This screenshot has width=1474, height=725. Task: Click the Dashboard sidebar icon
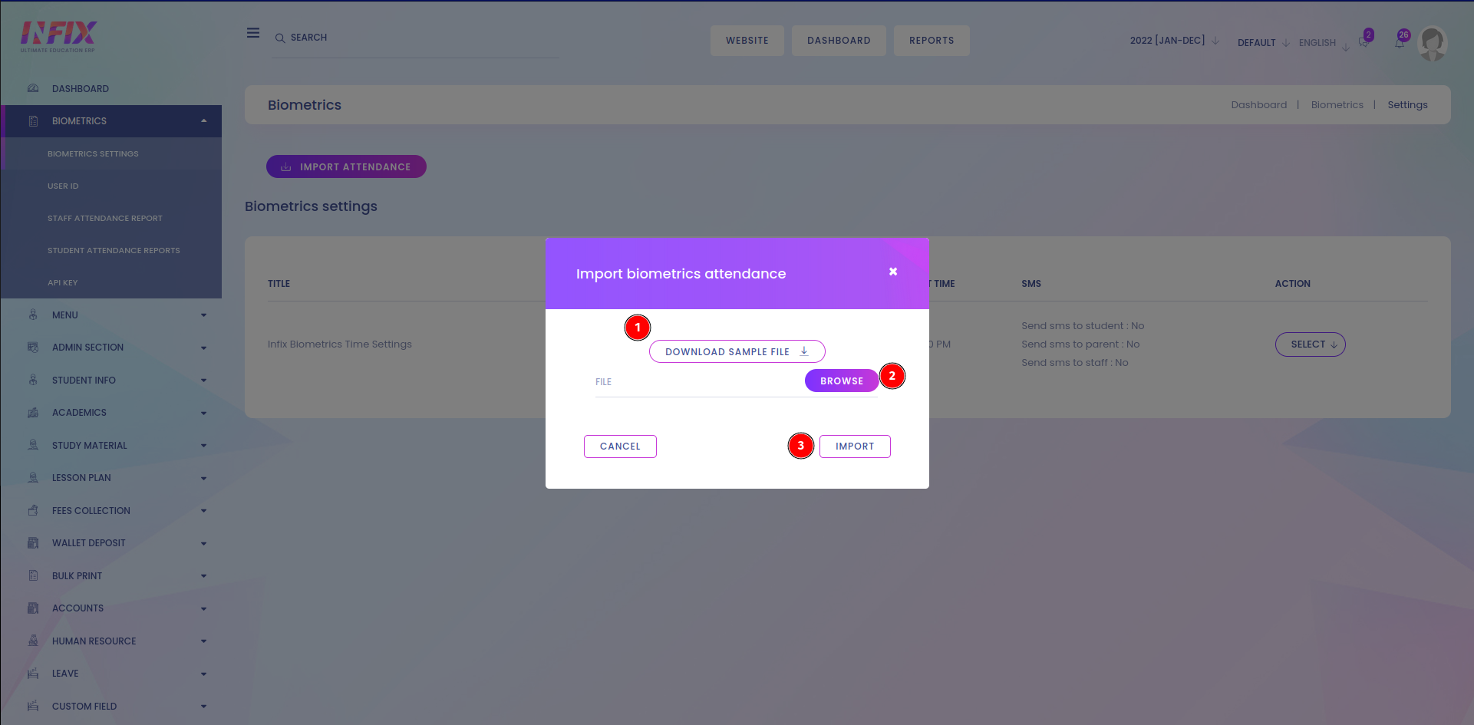coord(33,89)
